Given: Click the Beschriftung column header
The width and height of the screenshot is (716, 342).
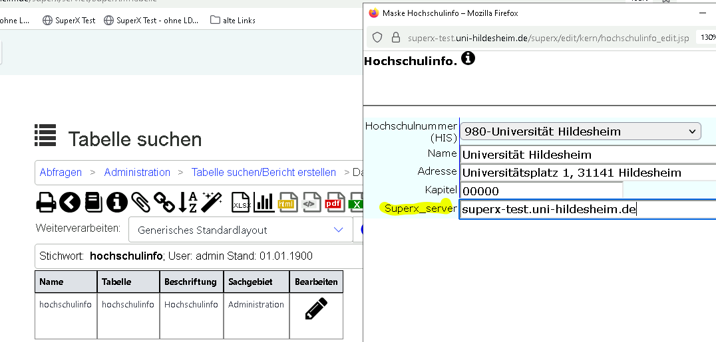Looking at the screenshot, I should (x=192, y=282).
